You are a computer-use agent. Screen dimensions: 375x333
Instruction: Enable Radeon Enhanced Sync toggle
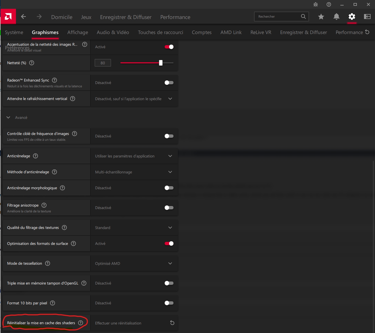coord(169,83)
